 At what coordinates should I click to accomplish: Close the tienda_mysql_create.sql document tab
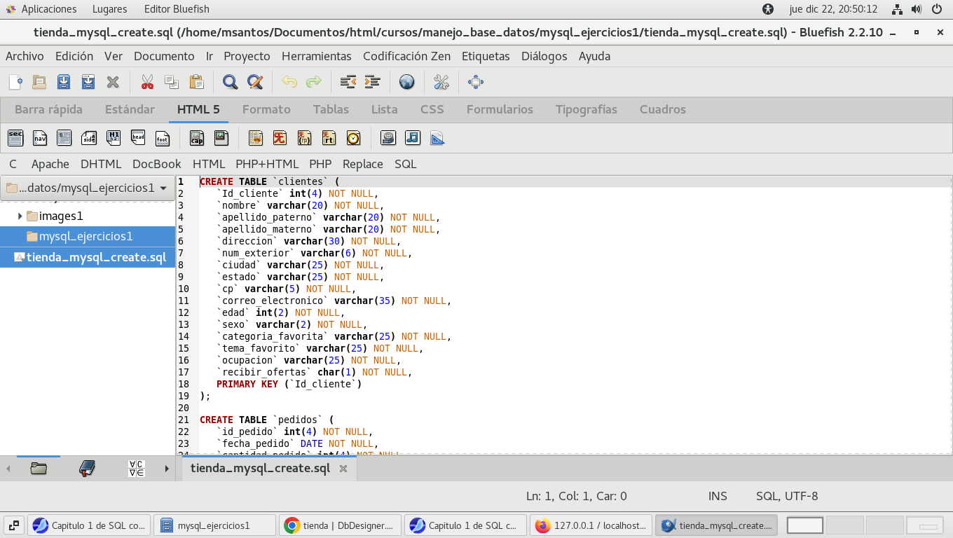pyautogui.click(x=343, y=469)
